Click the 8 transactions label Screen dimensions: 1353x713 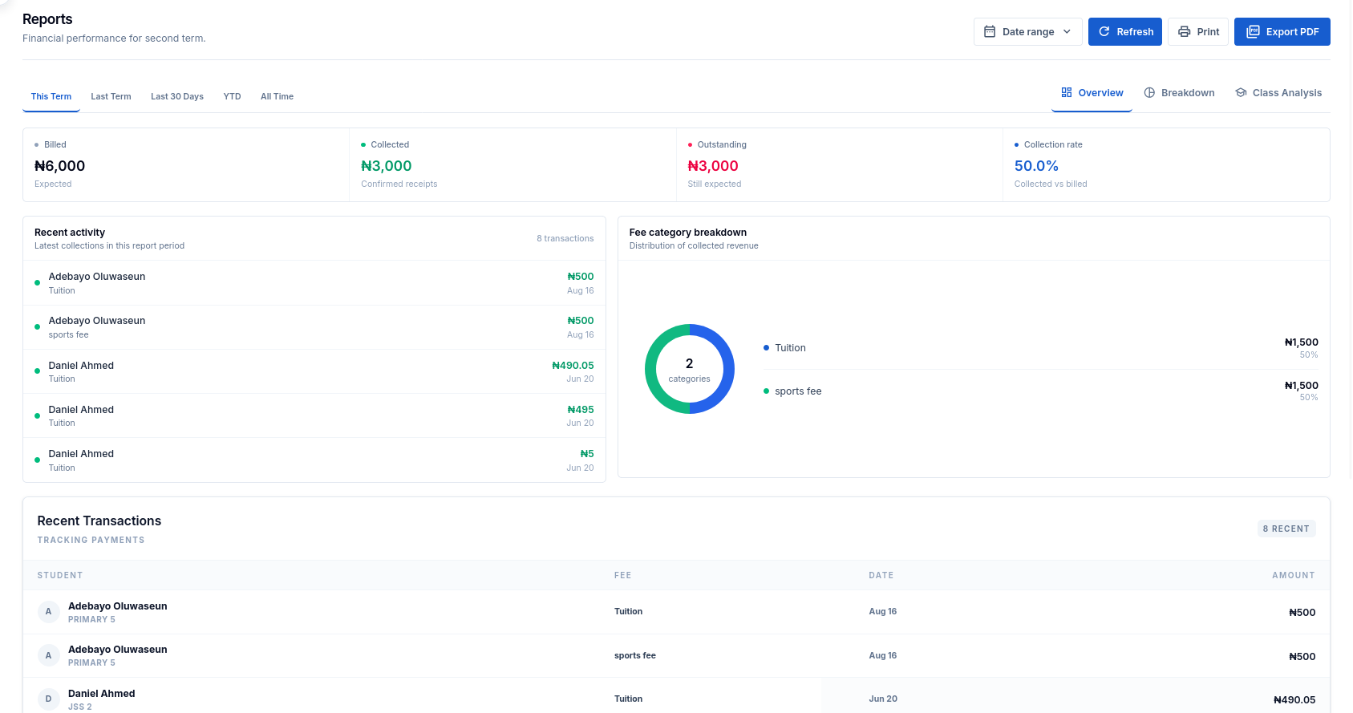point(565,239)
